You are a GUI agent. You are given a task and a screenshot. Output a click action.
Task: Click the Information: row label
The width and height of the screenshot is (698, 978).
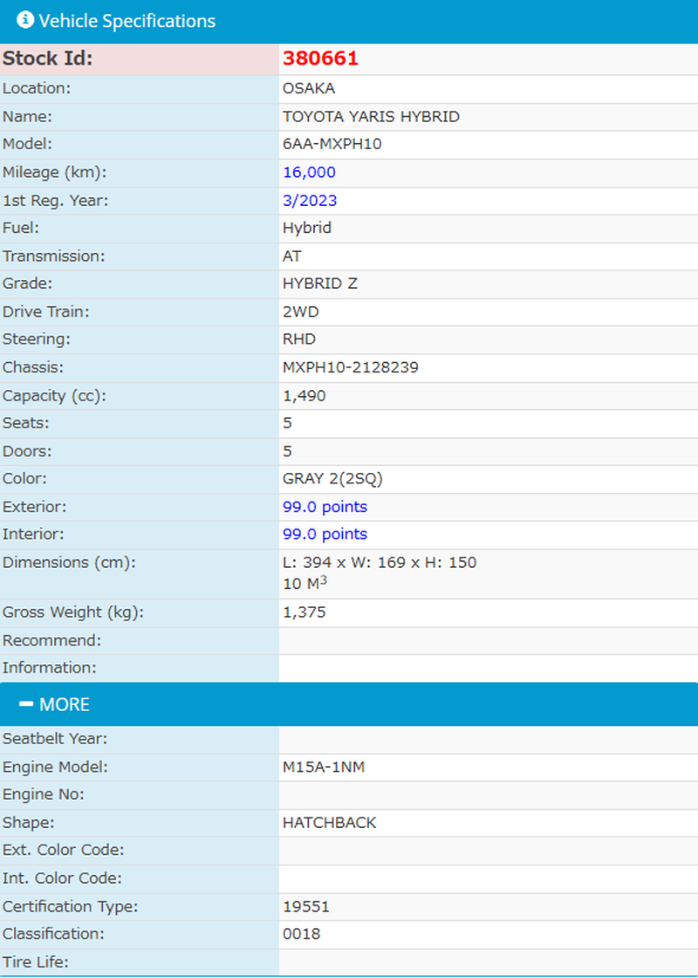coord(49,667)
